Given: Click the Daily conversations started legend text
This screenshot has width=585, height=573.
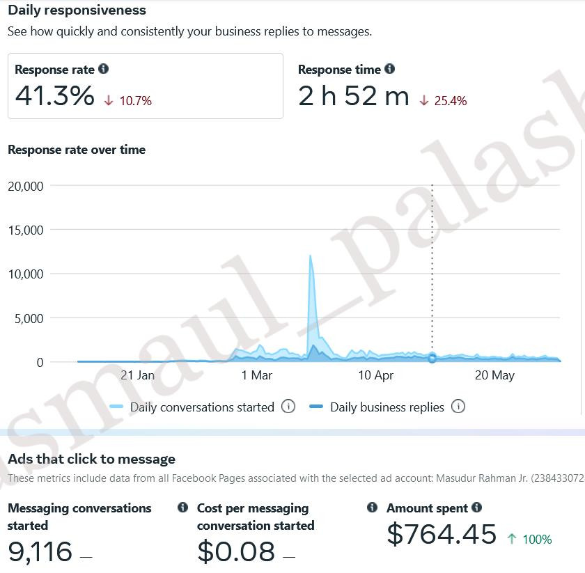Looking at the screenshot, I should click(x=202, y=407).
